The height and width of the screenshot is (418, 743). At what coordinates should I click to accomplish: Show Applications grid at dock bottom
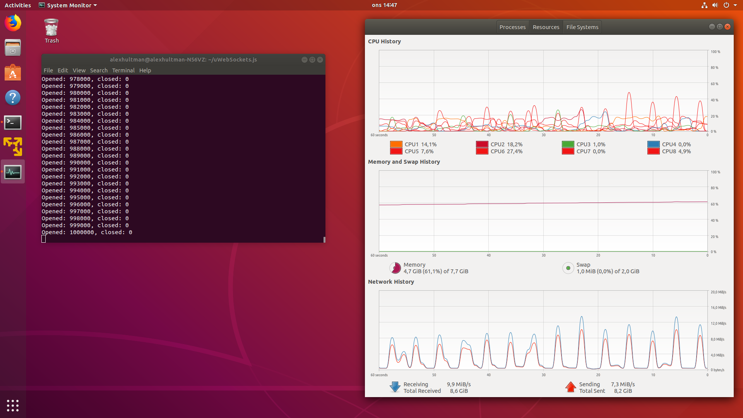coord(13,405)
